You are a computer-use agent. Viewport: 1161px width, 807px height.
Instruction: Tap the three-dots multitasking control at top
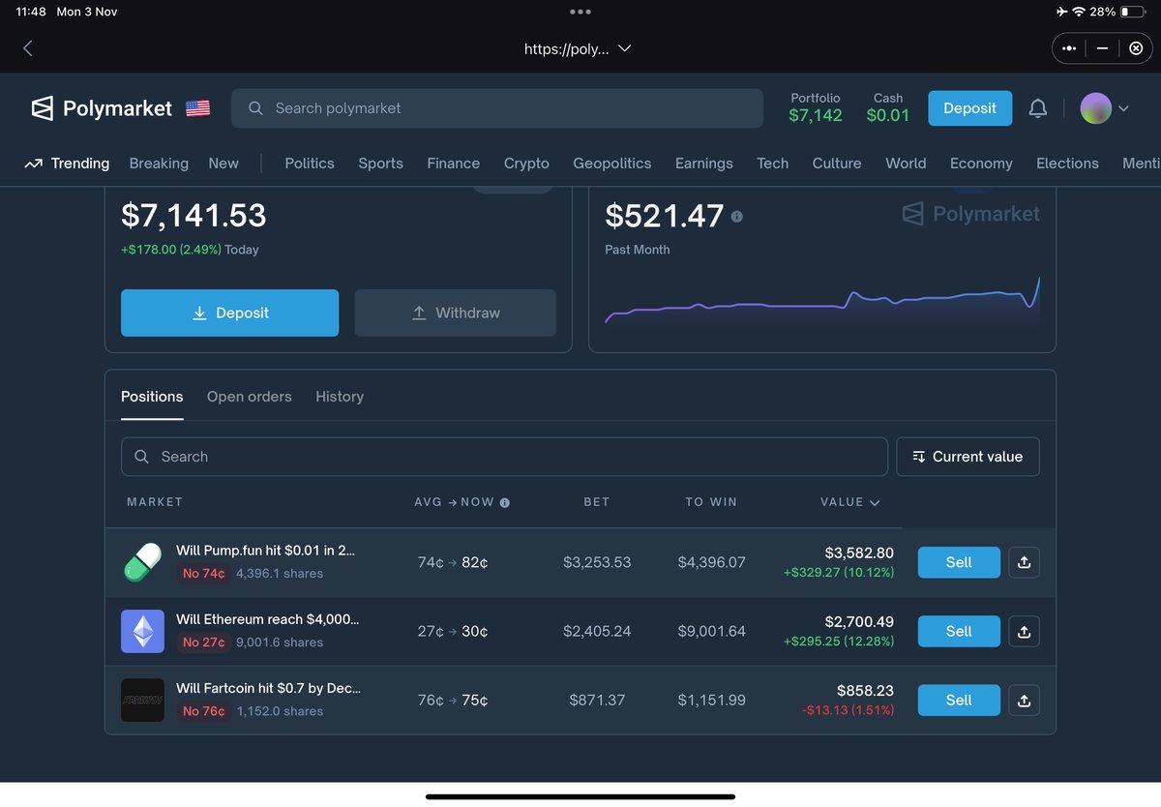(580, 12)
